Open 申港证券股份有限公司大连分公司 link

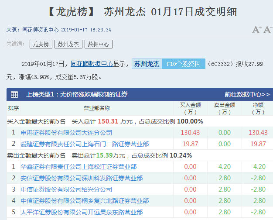click(x=66, y=132)
